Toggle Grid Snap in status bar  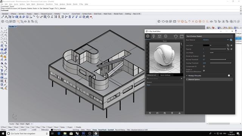[76, 130]
